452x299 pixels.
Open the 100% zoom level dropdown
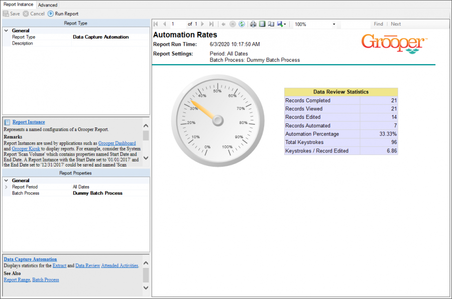pyautogui.click(x=334, y=24)
